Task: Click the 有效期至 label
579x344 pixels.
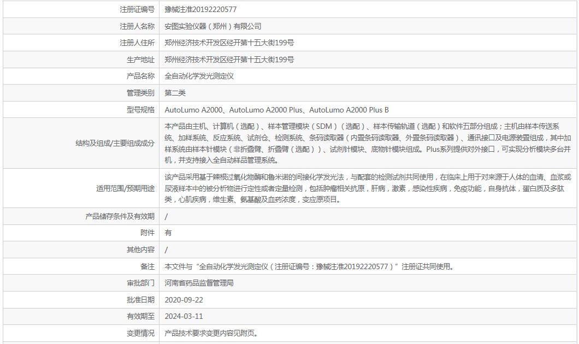Action: [141, 317]
